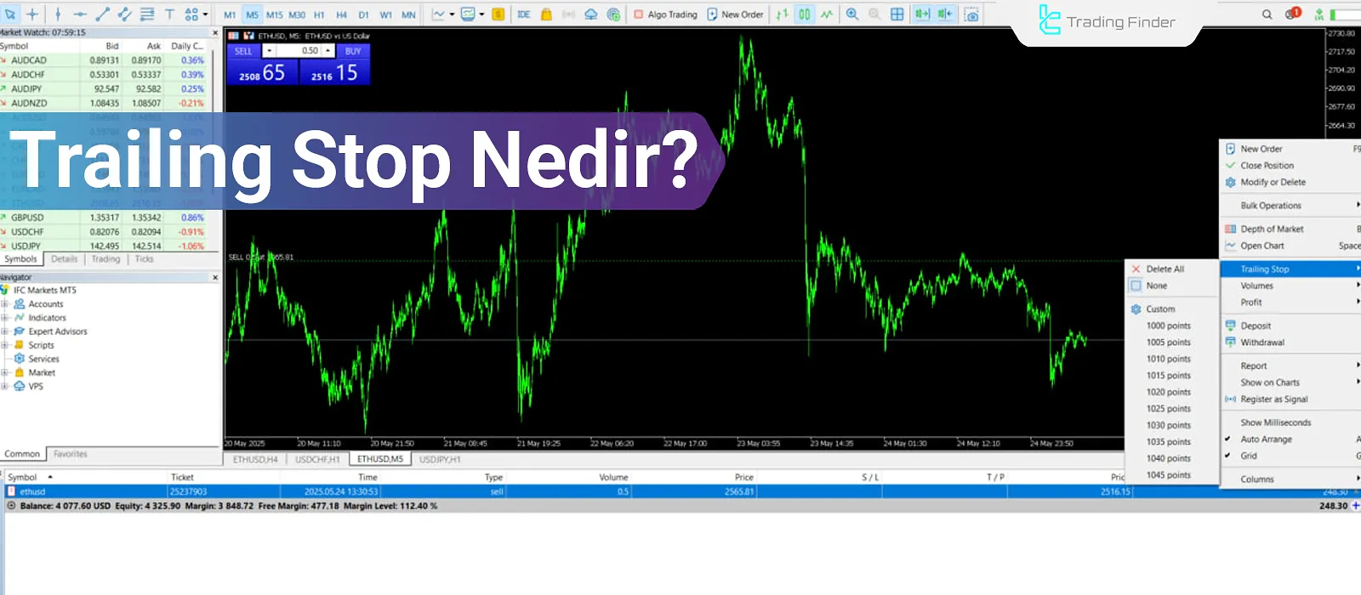Zoom out the chart
The image size is (1361, 595).
coord(874,14)
